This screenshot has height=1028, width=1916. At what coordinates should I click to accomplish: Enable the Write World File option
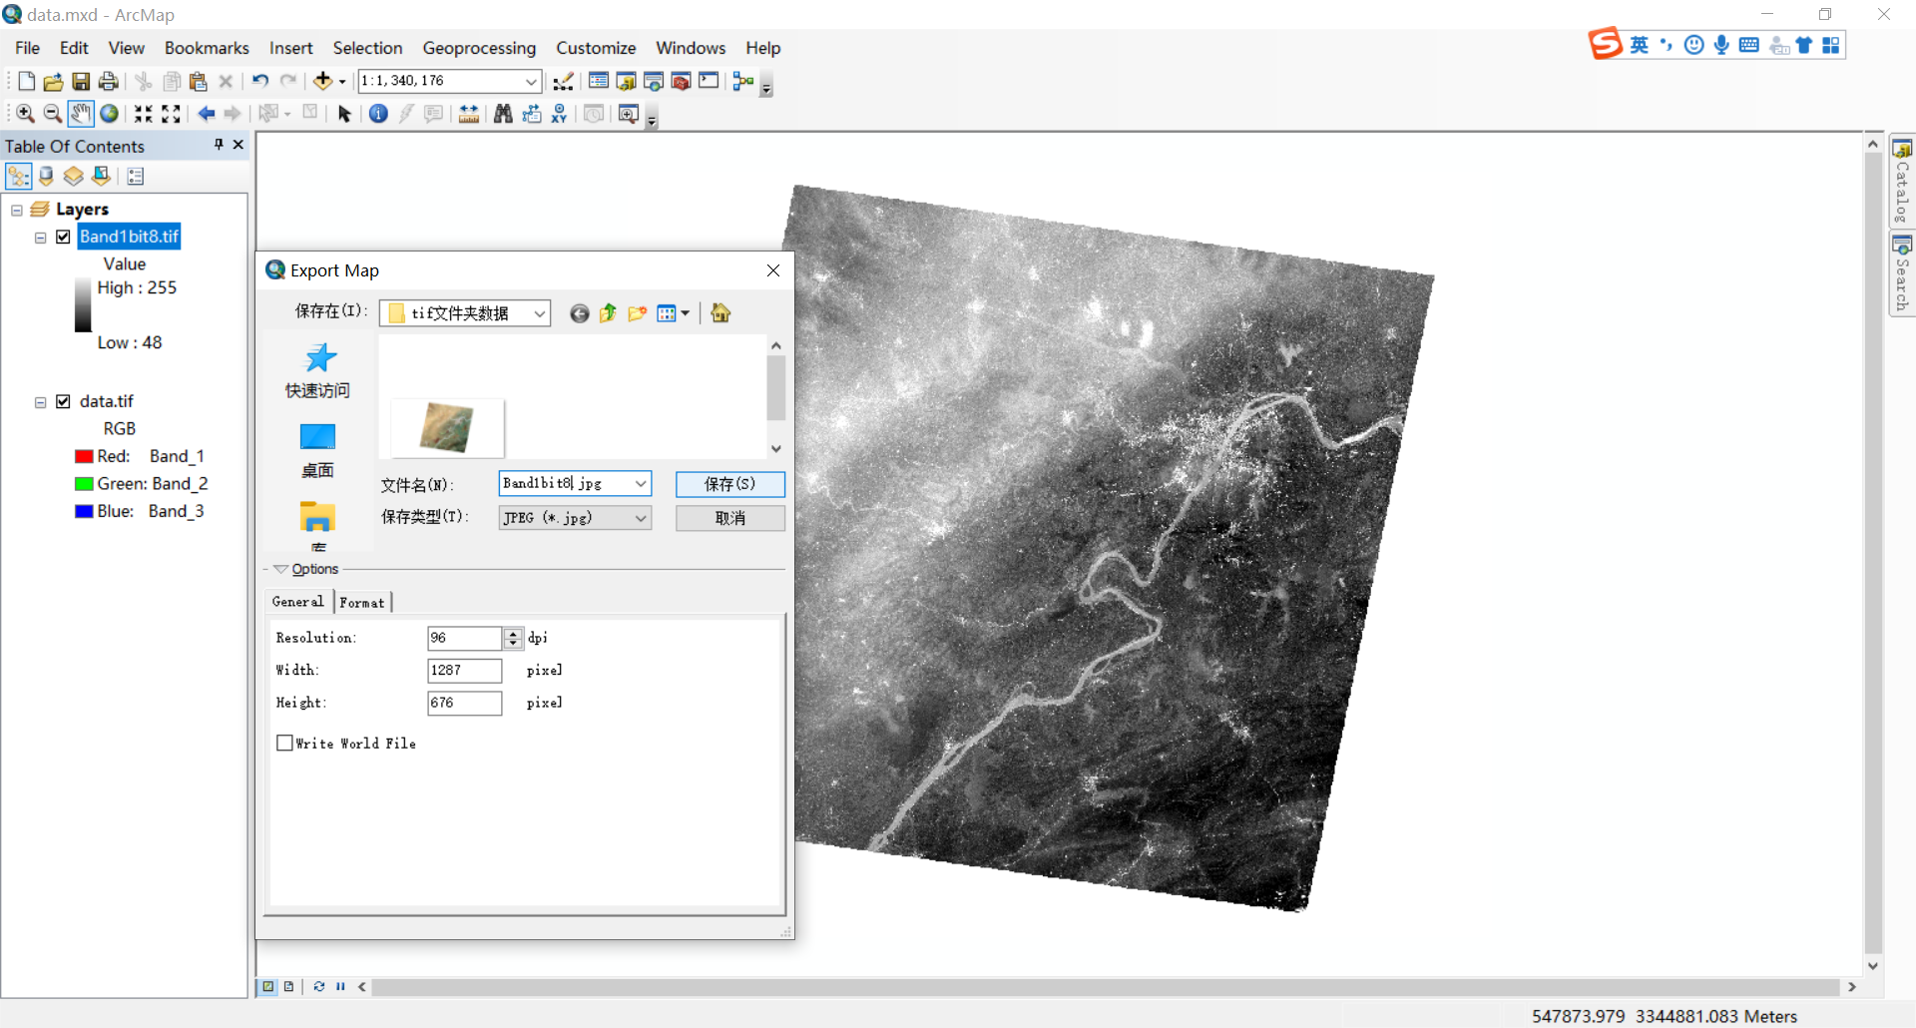pyautogui.click(x=285, y=743)
